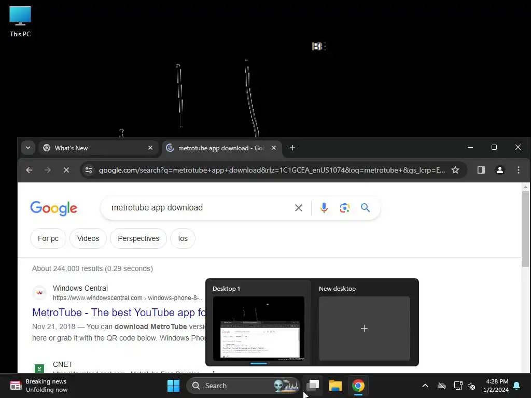
Task: Filter results by Videos
Action: pyautogui.click(x=88, y=238)
